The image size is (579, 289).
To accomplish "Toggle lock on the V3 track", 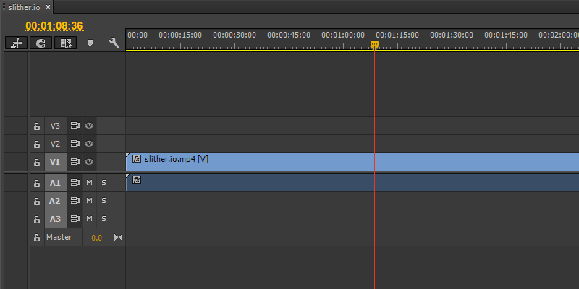I will 37,126.
